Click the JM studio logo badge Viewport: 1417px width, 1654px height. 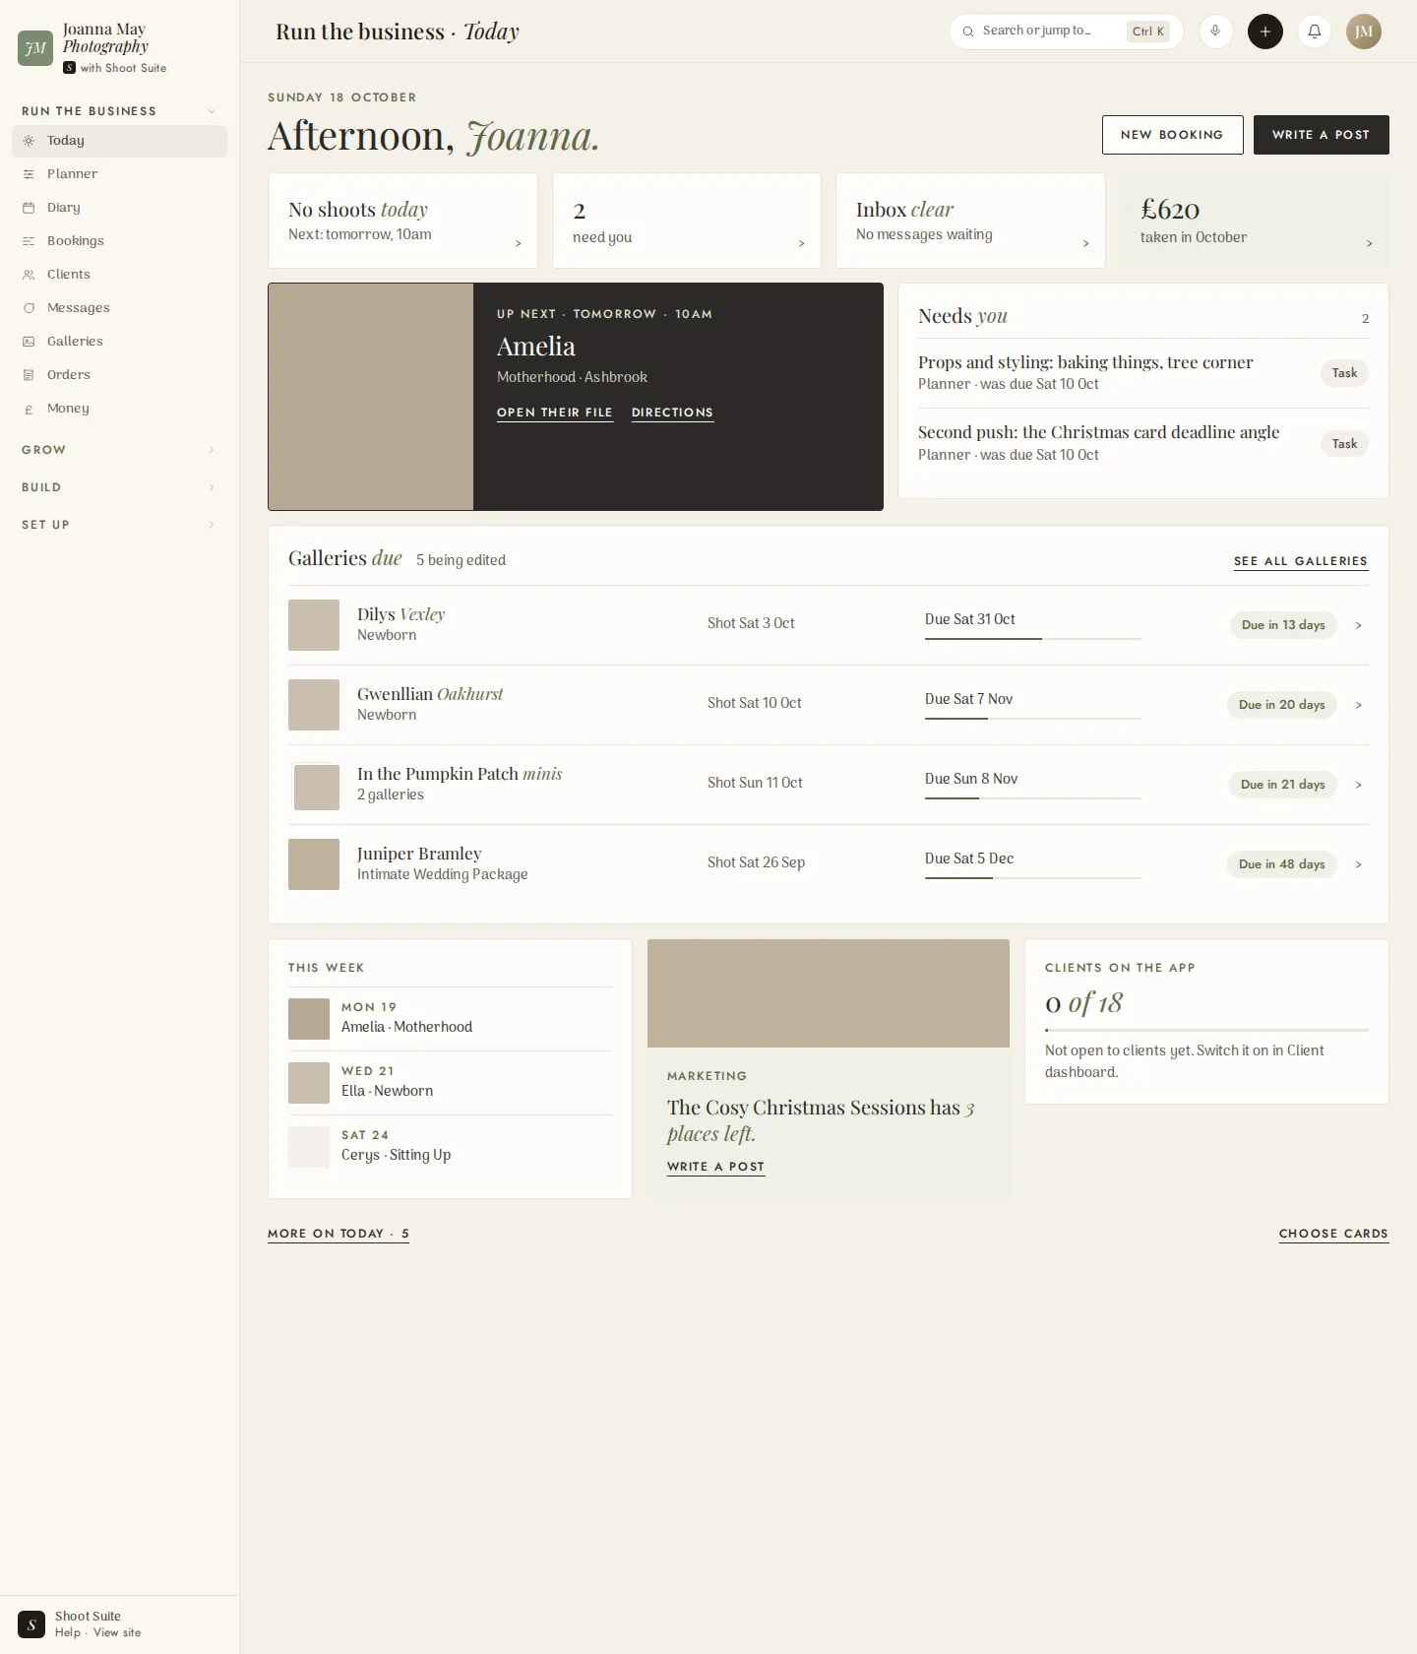coord(35,48)
